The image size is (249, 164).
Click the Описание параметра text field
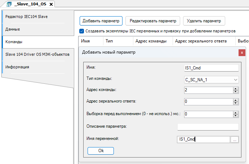tap(208, 127)
